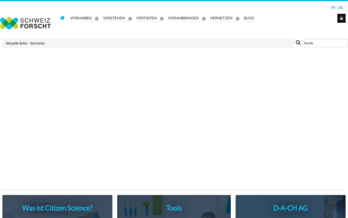
Task: Go to the Blog menu item
Action: (249, 18)
